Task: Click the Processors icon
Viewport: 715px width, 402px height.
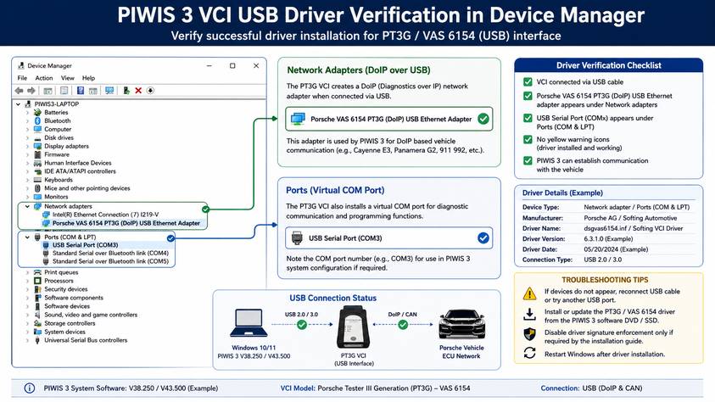Action: [x=37, y=281]
